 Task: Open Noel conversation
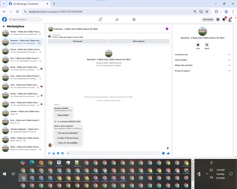[x=22, y=60]
